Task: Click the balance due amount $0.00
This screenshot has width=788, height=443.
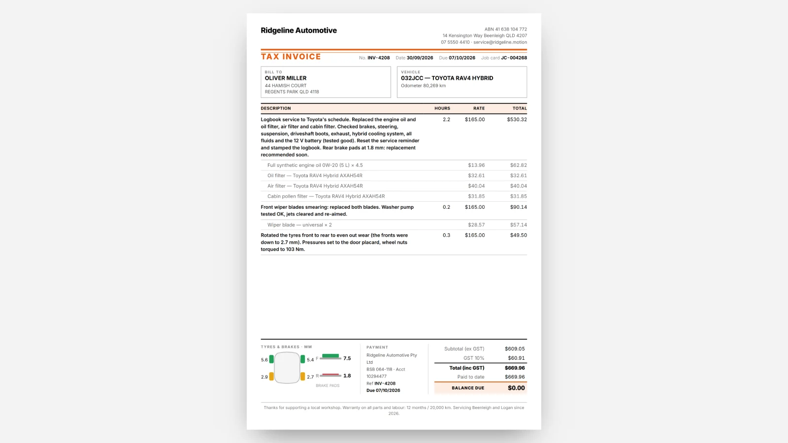Action: [x=516, y=388]
